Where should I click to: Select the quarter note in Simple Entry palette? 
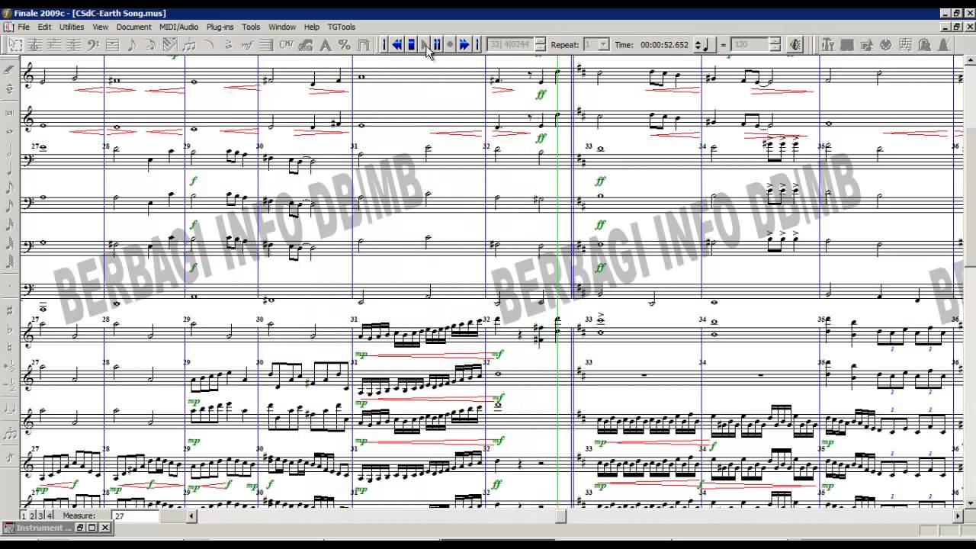9,169
